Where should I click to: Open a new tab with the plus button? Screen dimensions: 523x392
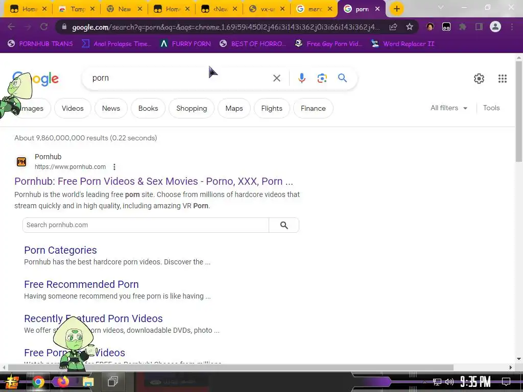(396, 9)
